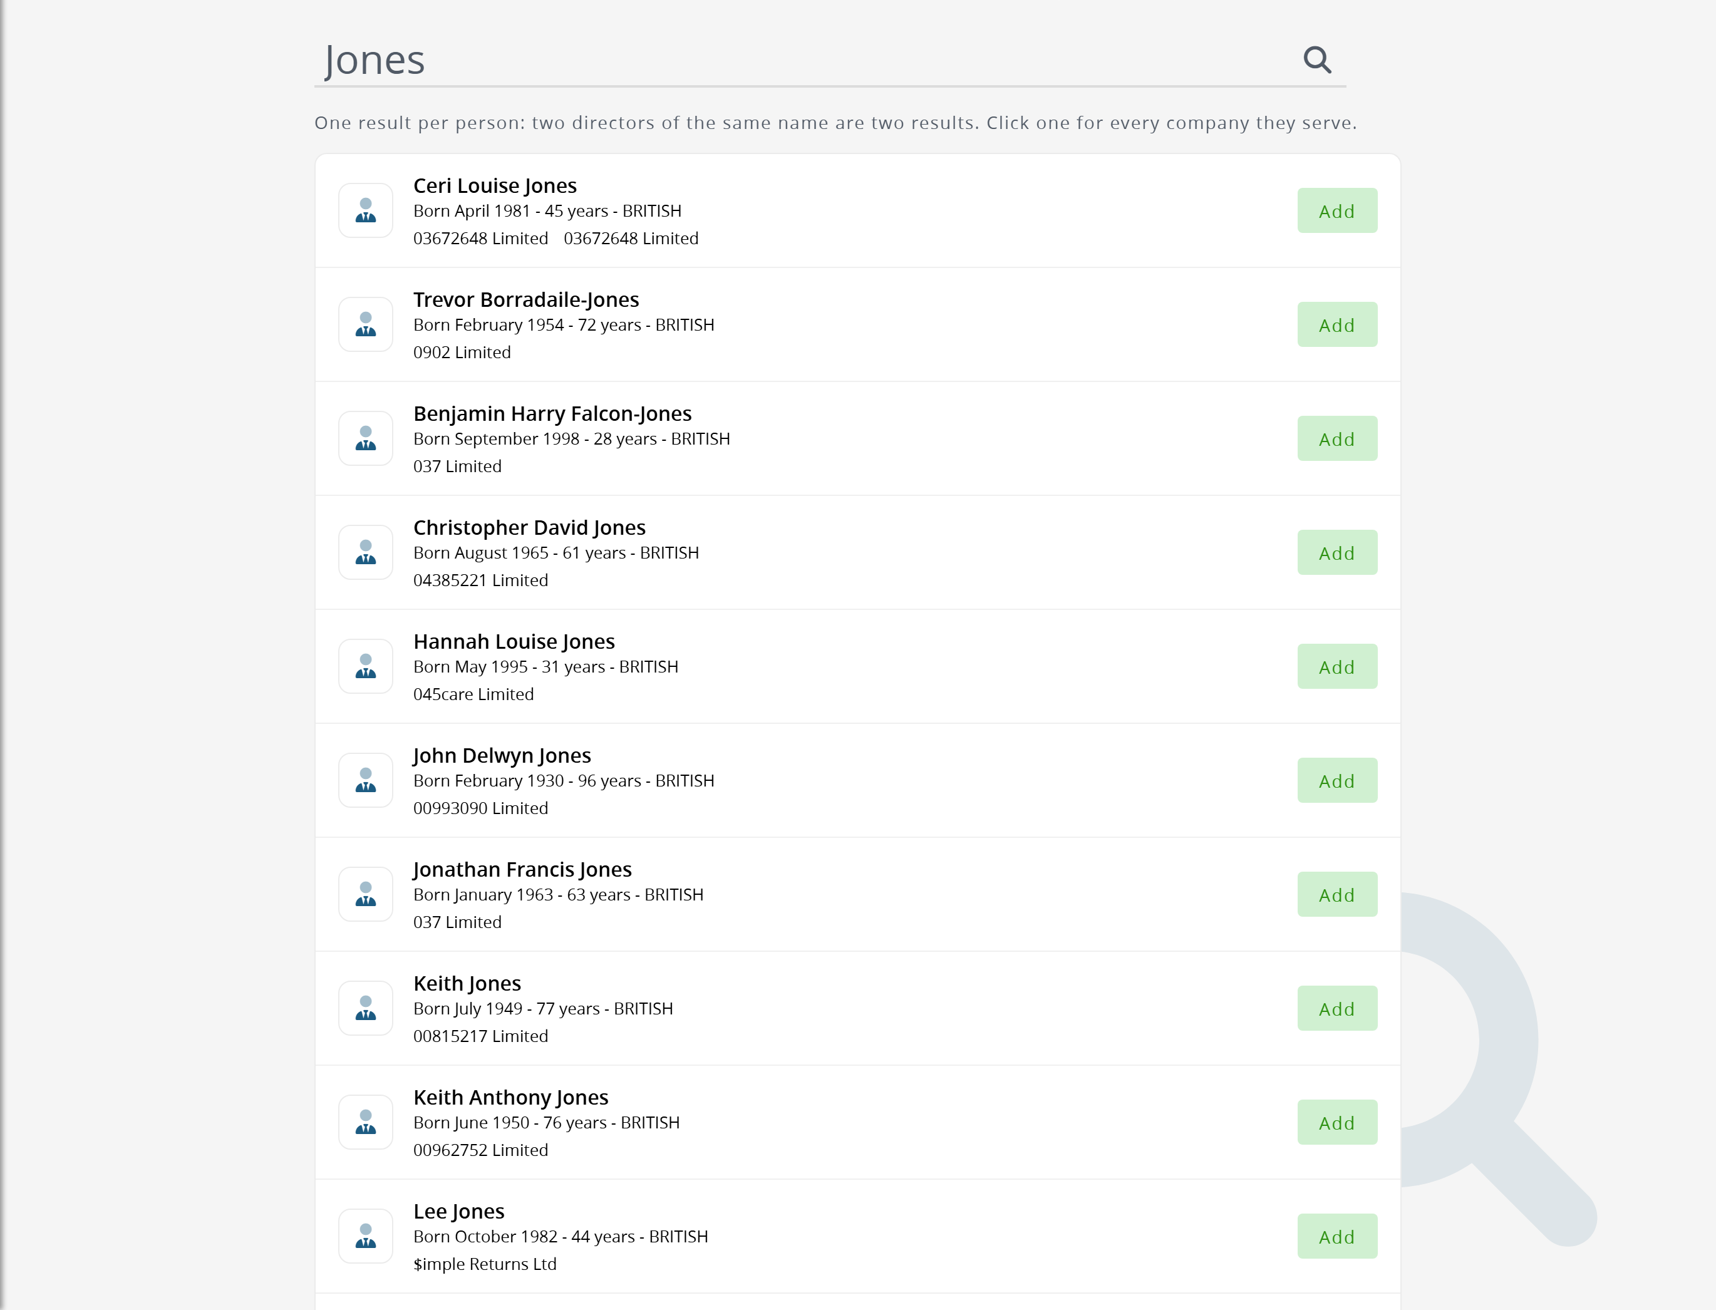Add John Delwyn Jones
Screen dimensions: 1716x1310
coord(1337,780)
